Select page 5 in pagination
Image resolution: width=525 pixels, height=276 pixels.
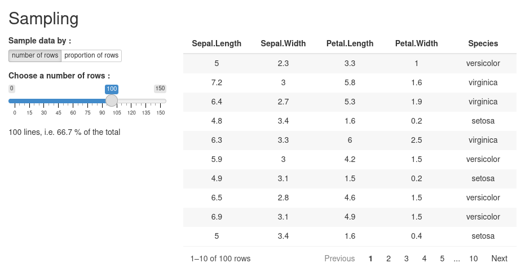click(442, 259)
